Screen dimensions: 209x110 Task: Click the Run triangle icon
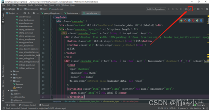coord(169,9)
